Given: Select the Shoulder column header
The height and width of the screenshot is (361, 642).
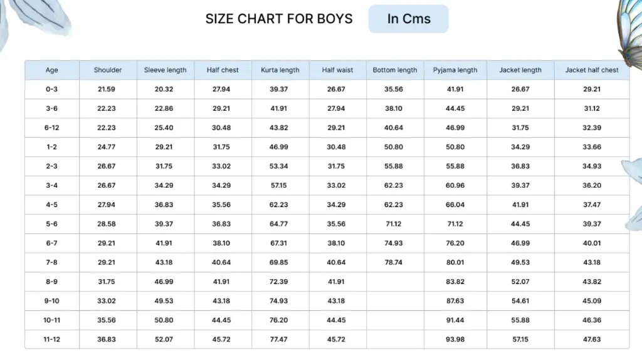Looking at the screenshot, I should coord(108,70).
